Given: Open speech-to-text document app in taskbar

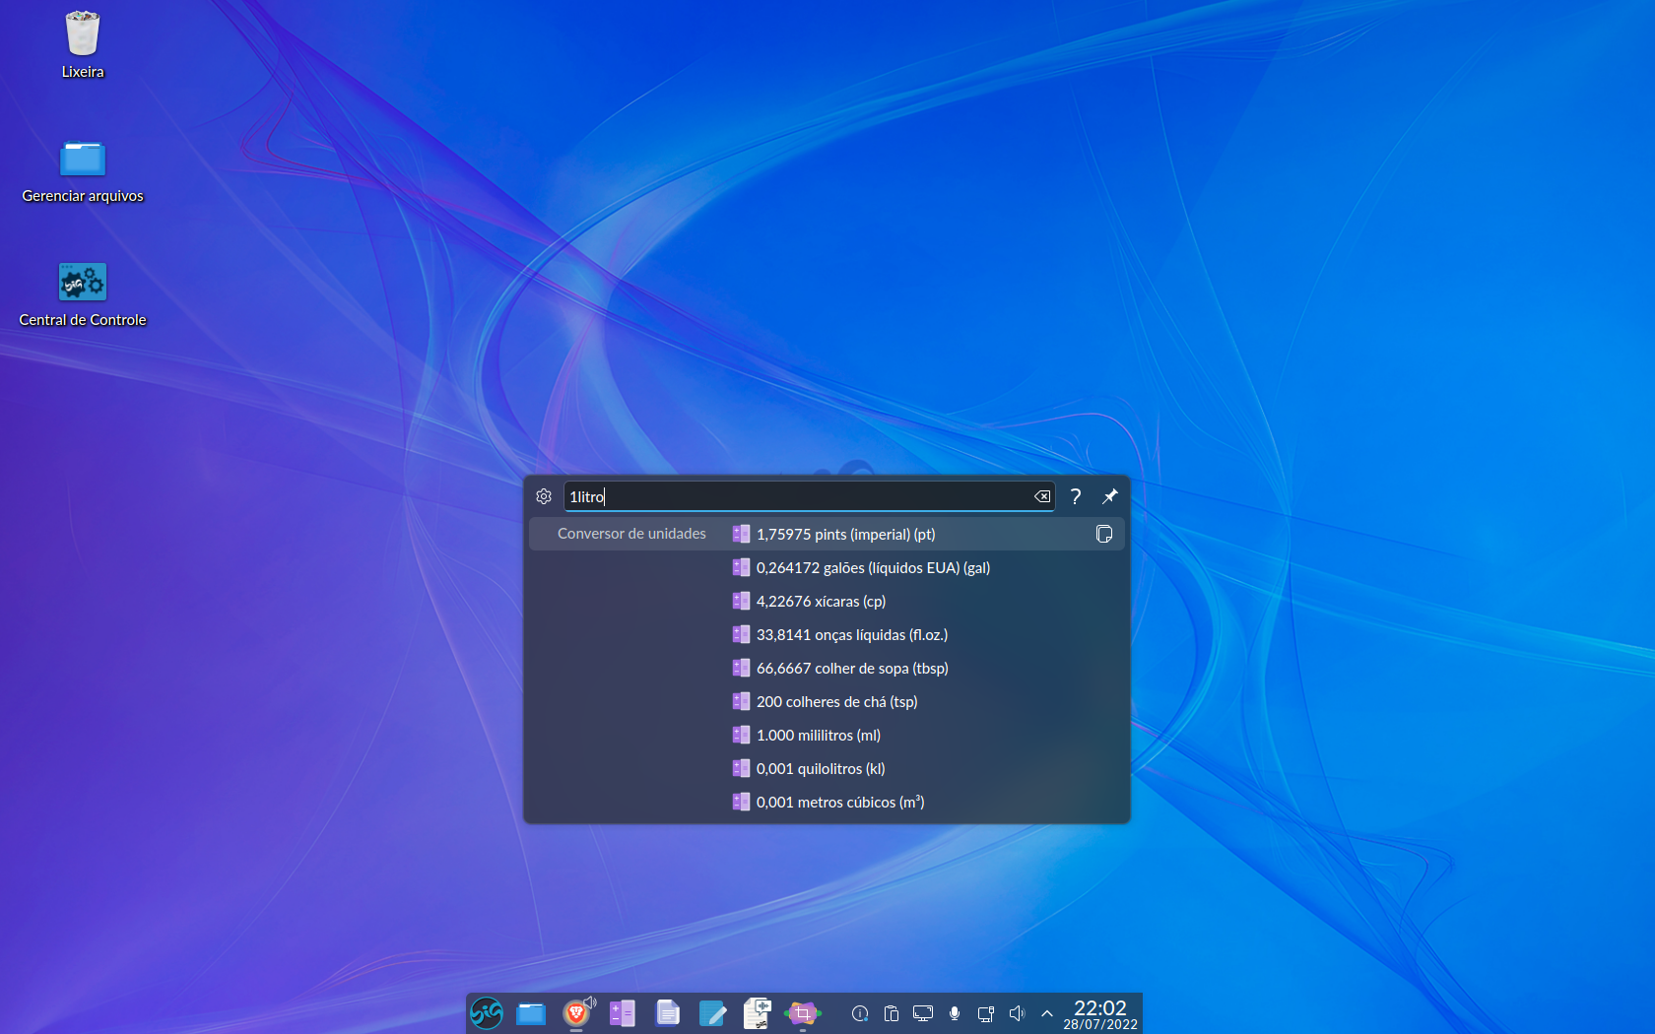Looking at the screenshot, I should (x=758, y=1012).
